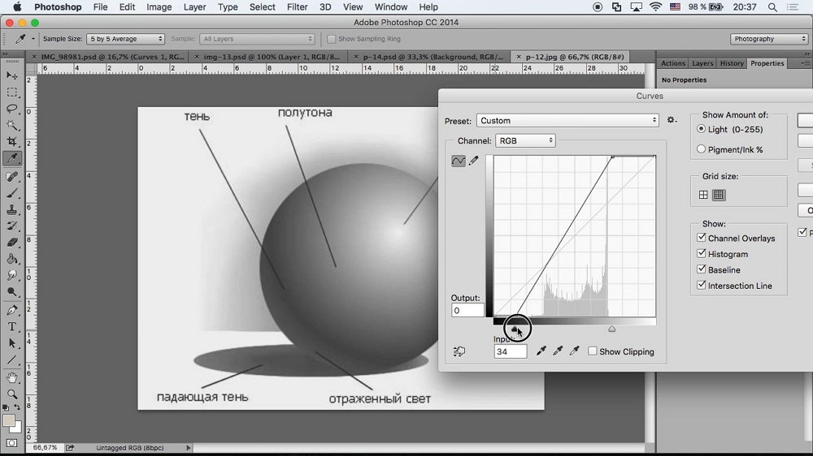The width and height of the screenshot is (813, 456).
Task: Open the All Layers sample dropdown
Action: point(257,39)
